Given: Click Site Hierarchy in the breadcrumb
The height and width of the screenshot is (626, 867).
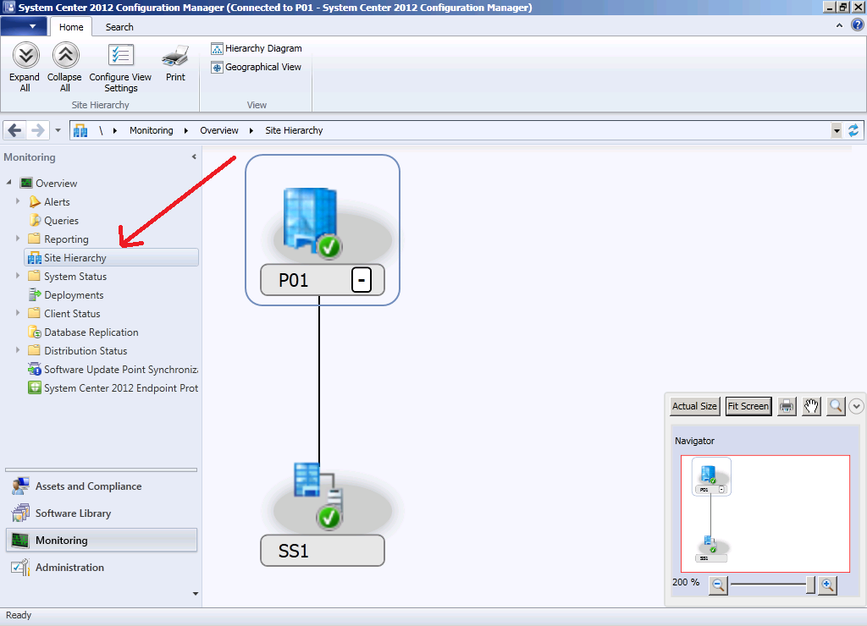Looking at the screenshot, I should tap(294, 130).
